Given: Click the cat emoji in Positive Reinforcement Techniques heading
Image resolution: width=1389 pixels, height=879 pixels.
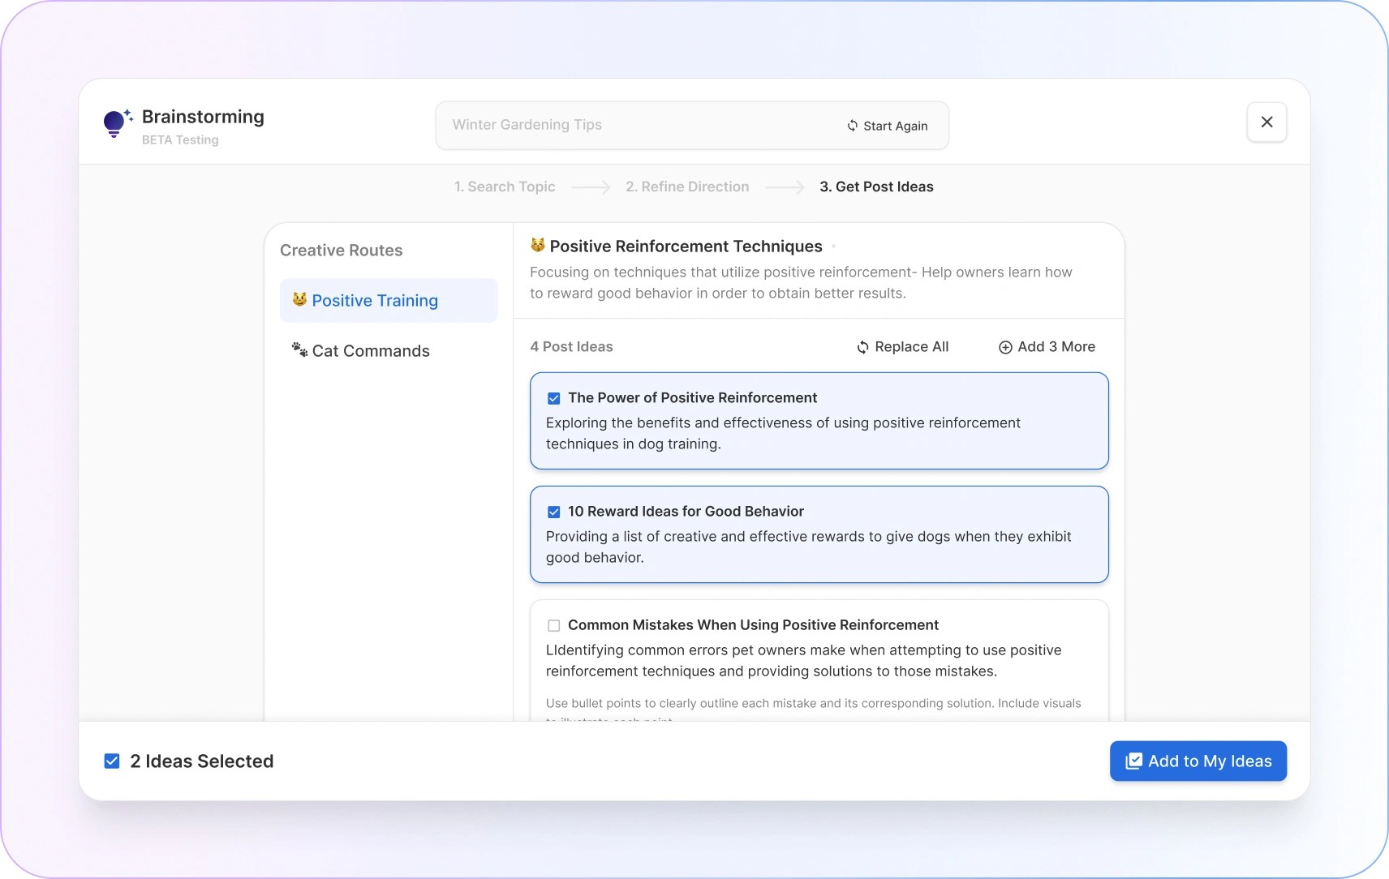Looking at the screenshot, I should click(x=537, y=245).
